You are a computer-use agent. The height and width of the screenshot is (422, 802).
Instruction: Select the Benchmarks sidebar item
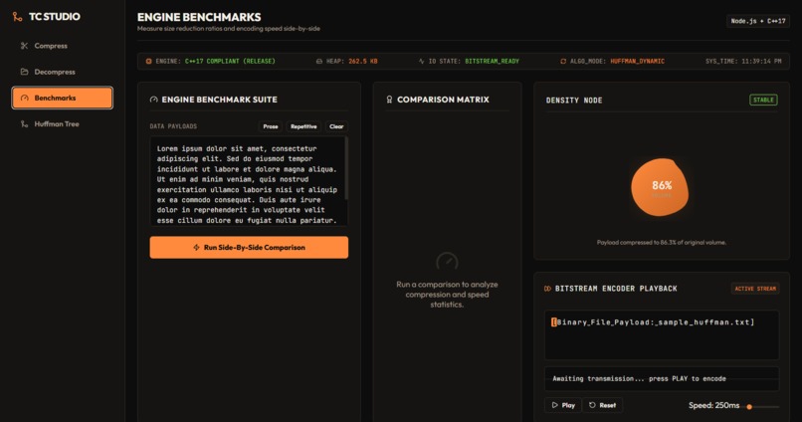click(x=62, y=98)
